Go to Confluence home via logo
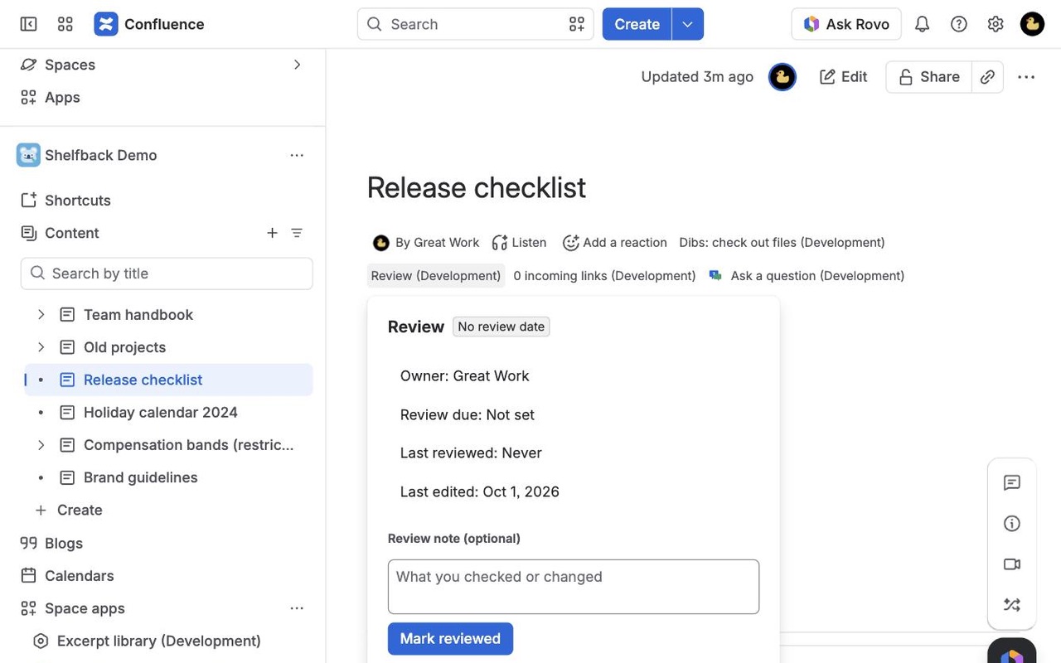 (149, 24)
